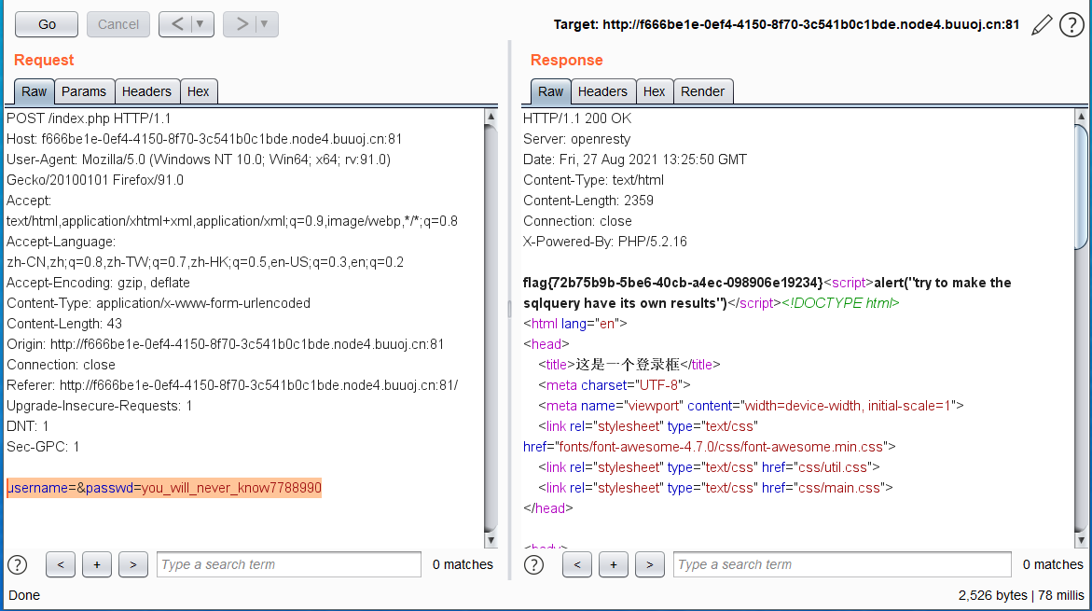
Task: Click the plus button in Response search bar
Action: click(x=613, y=564)
